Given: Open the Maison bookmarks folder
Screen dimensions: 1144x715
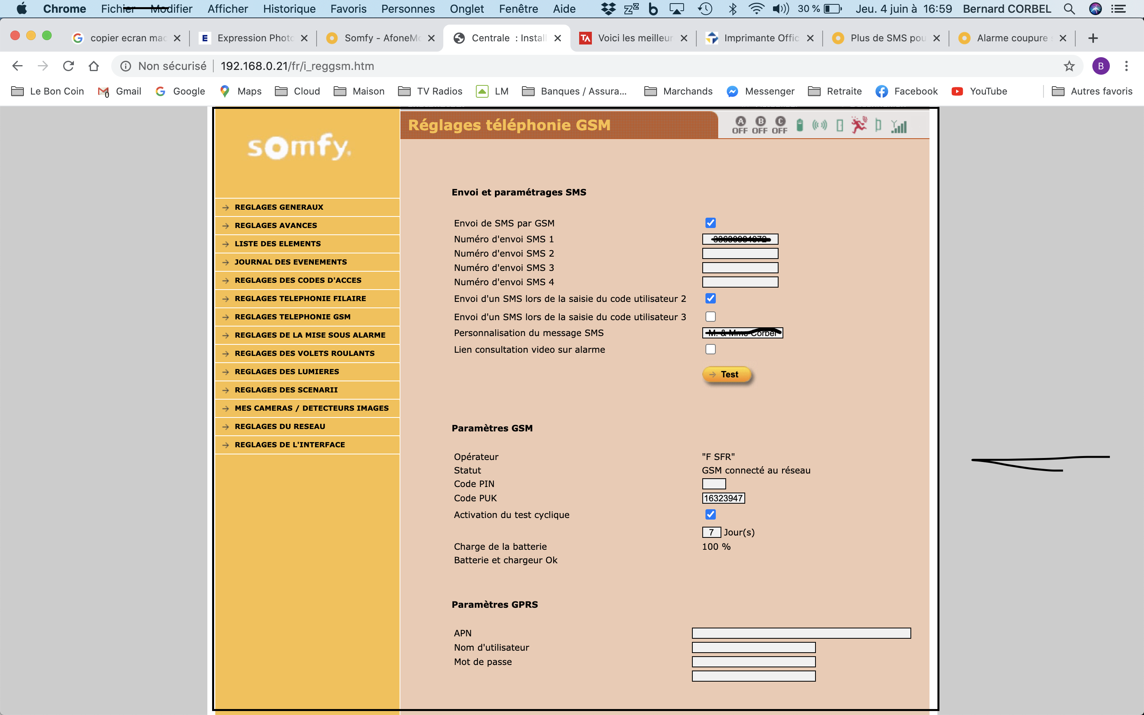Looking at the screenshot, I should pyautogui.click(x=359, y=91).
